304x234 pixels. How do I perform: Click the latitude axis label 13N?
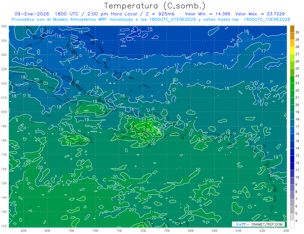pos(4,212)
